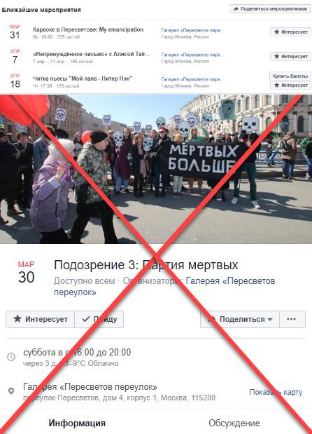Click the Мертвых больше event cover photo
The image size is (312, 434).
(156, 169)
